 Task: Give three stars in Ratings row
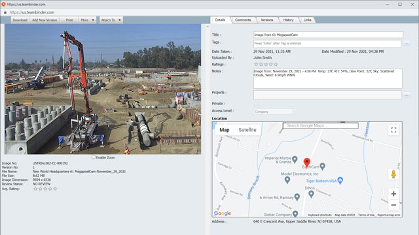click(x=266, y=64)
